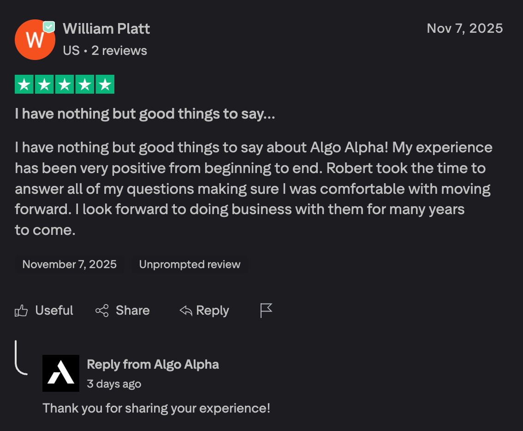Open William Platt's orange W avatar
Screen dimensions: 523x431
(x=34, y=40)
